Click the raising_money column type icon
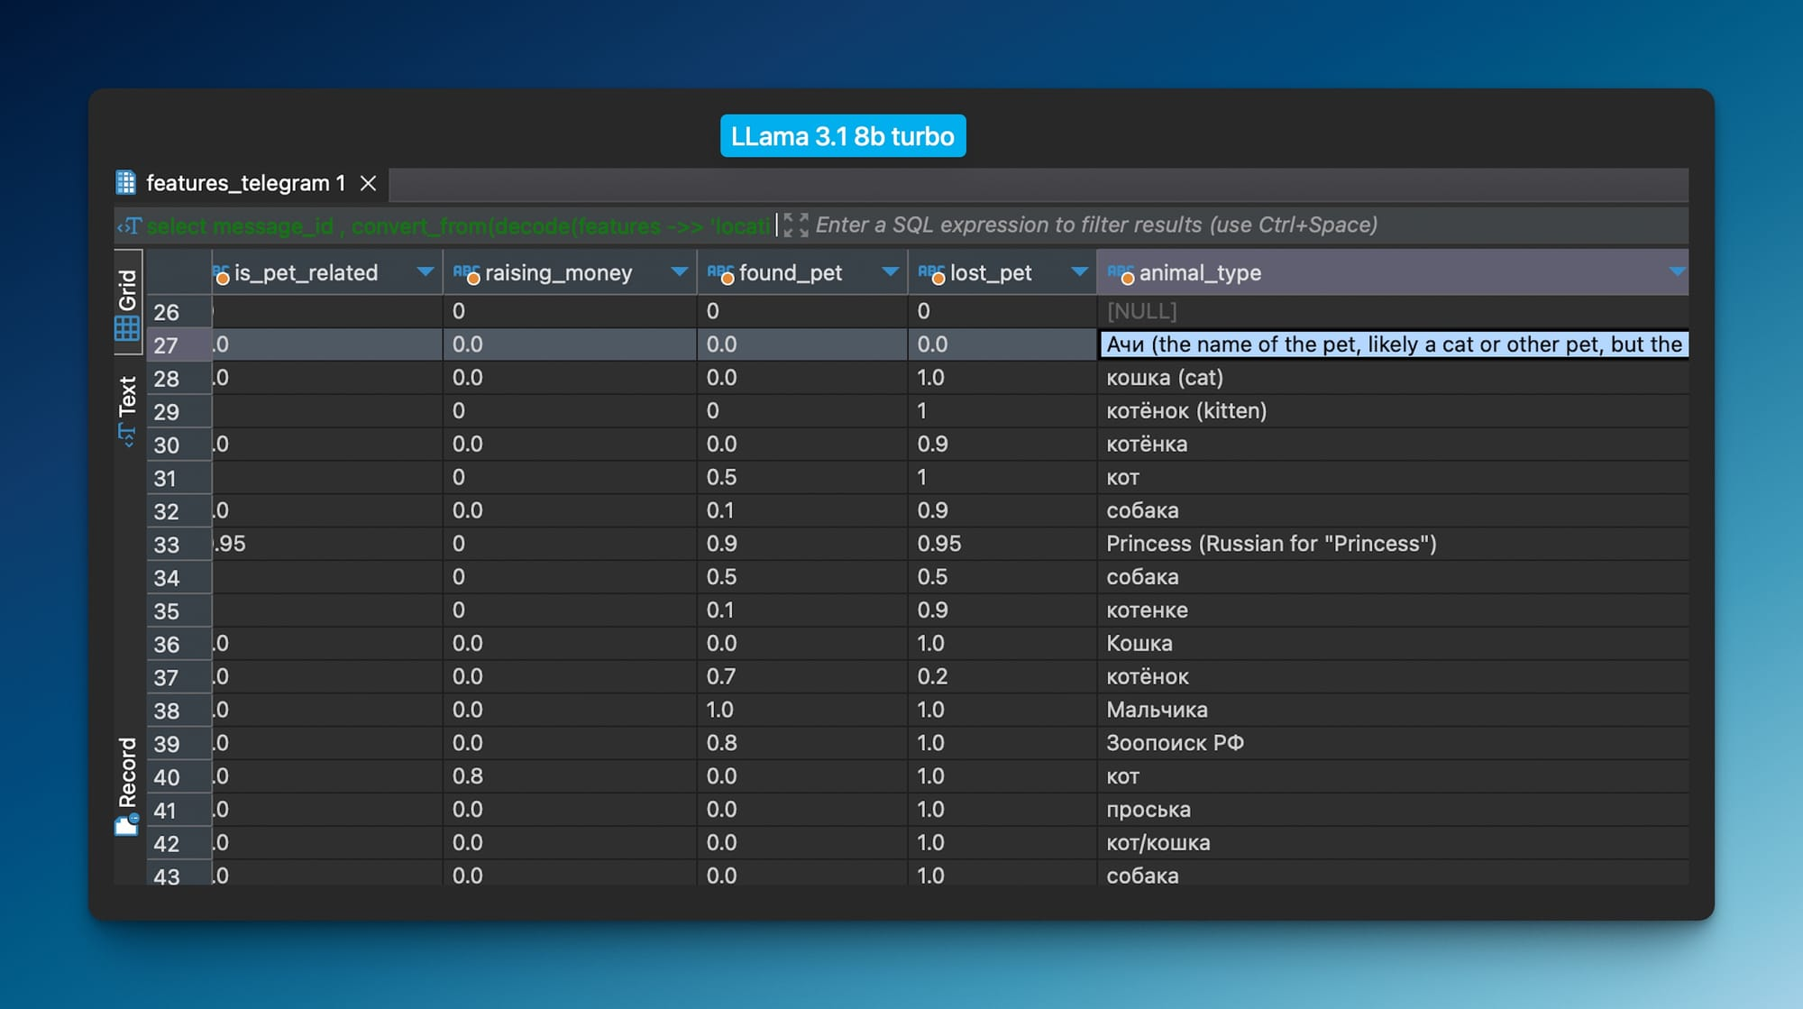 (x=466, y=272)
